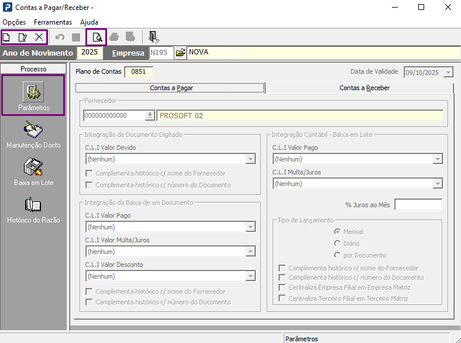Enable Centraliza Empresa Filial em Empresa Matriz
The image size is (461, 343).
click(283, 287)
